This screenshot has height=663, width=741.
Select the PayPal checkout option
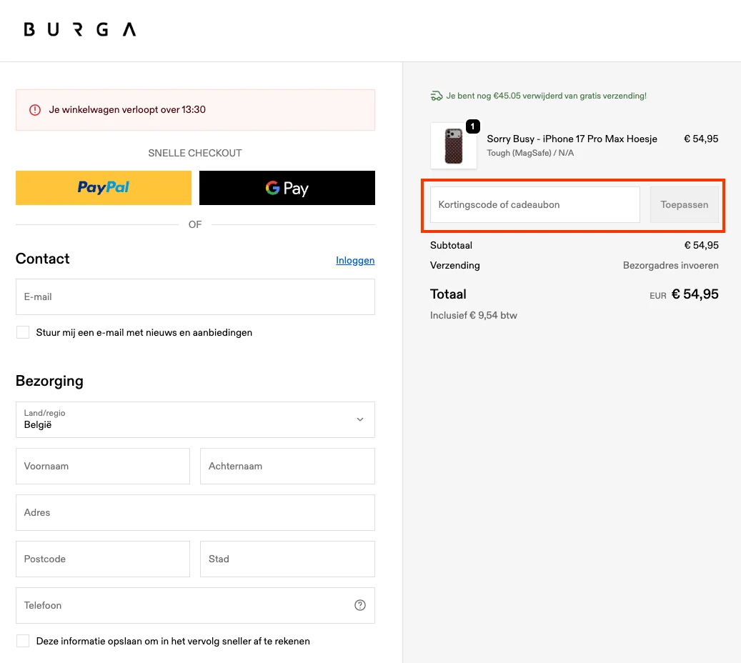pos(103,187)
